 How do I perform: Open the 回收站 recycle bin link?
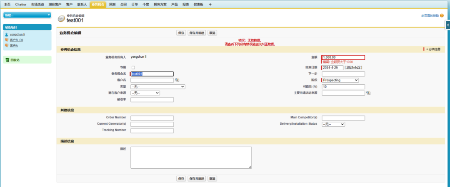(x=15, y=60)
